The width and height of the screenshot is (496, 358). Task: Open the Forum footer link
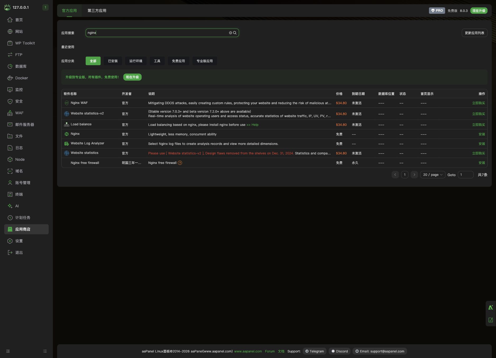click(x=270, y=351)
